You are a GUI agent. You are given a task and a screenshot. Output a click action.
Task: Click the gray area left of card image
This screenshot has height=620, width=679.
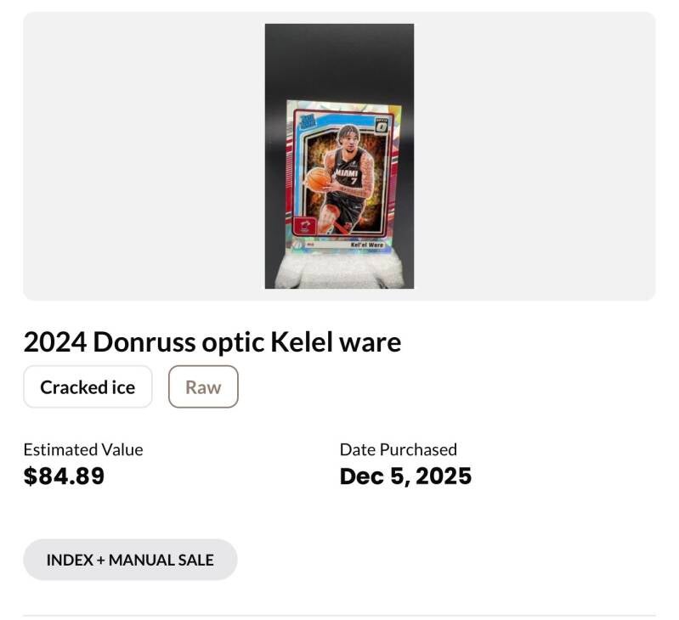pyautogui.click(x=144, y=157)
